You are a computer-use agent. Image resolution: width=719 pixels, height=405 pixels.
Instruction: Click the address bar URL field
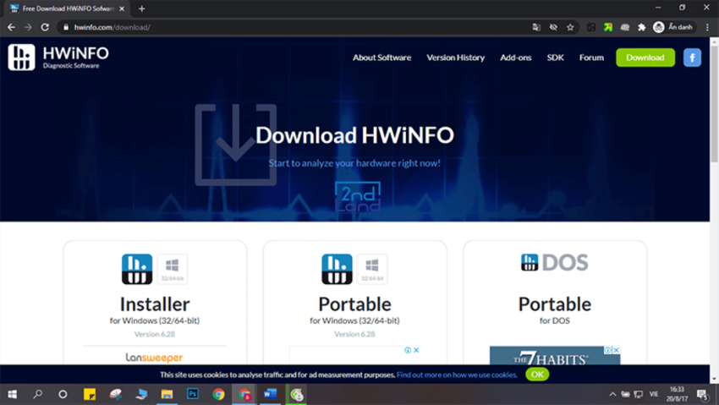point(294,28)
